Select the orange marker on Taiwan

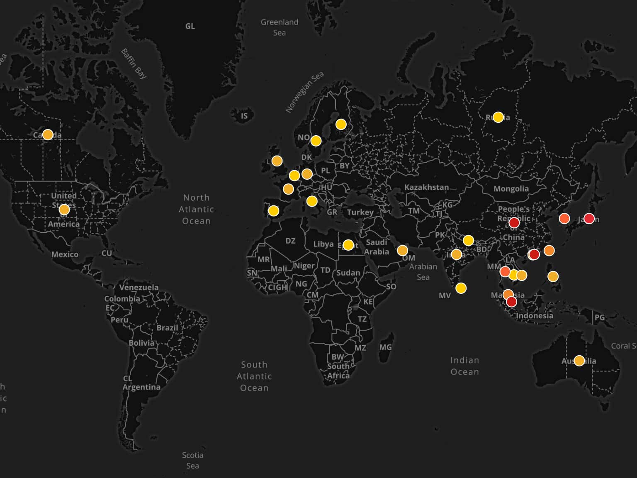pos(549,251)
